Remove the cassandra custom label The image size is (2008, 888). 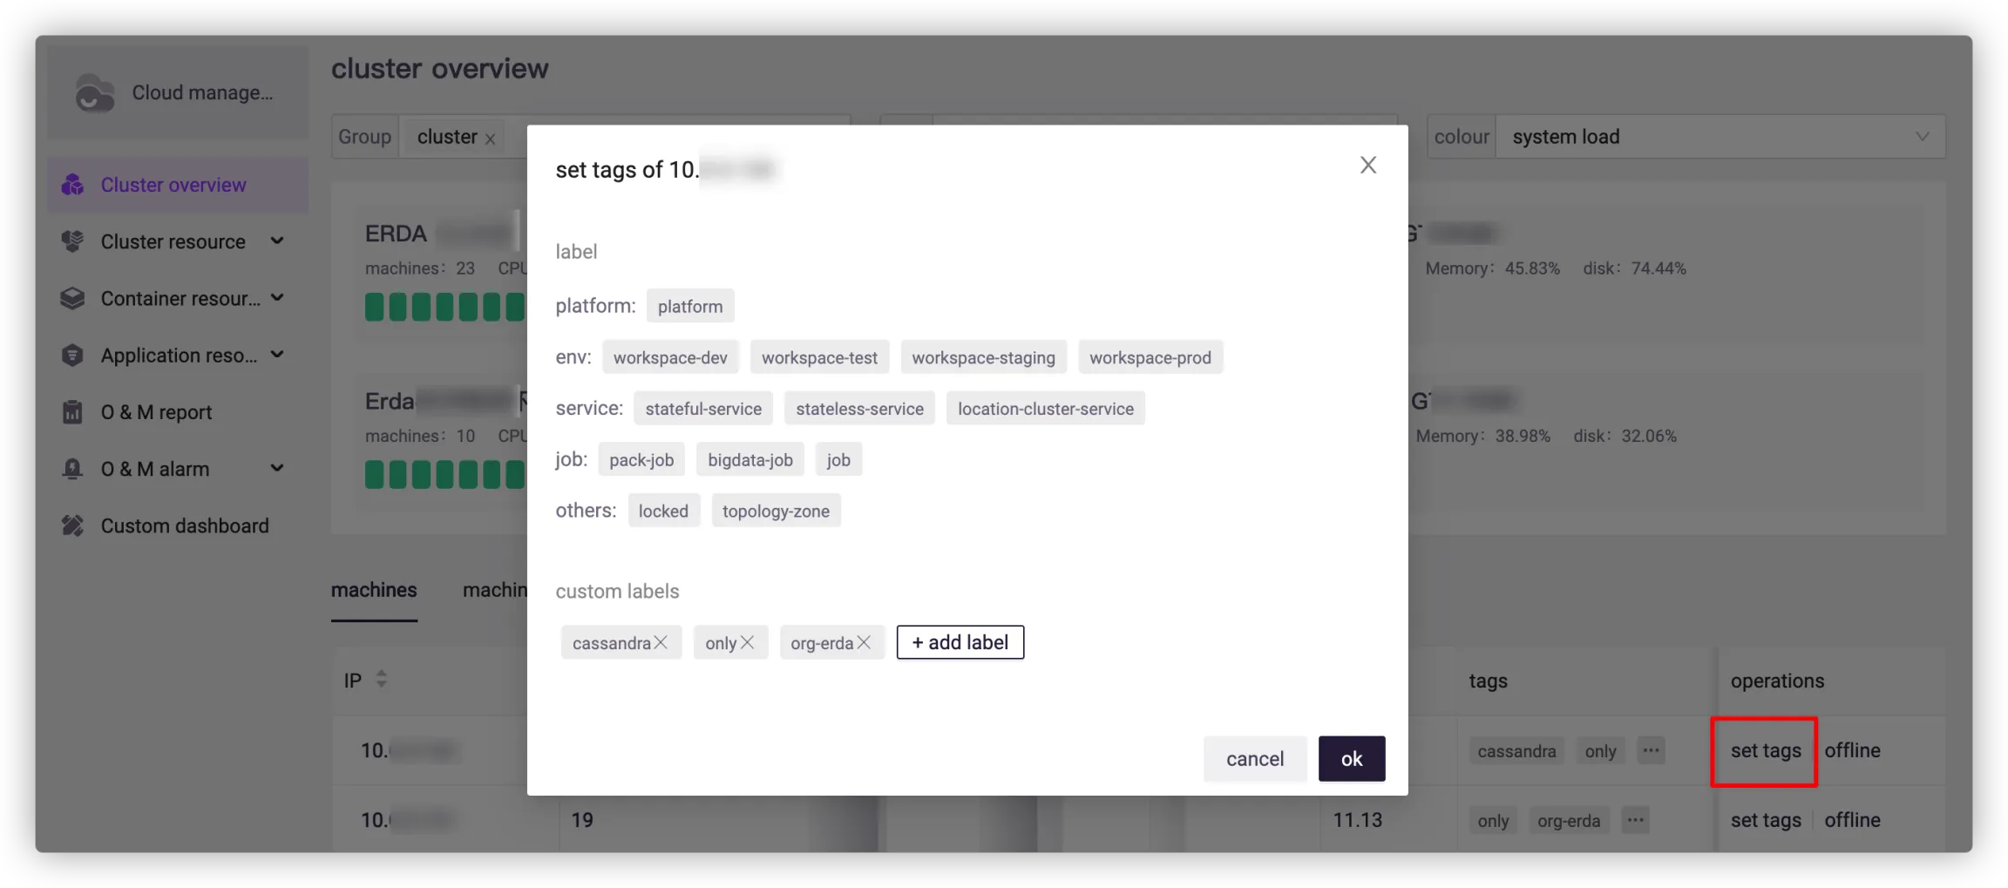click(x=661, y=642)
